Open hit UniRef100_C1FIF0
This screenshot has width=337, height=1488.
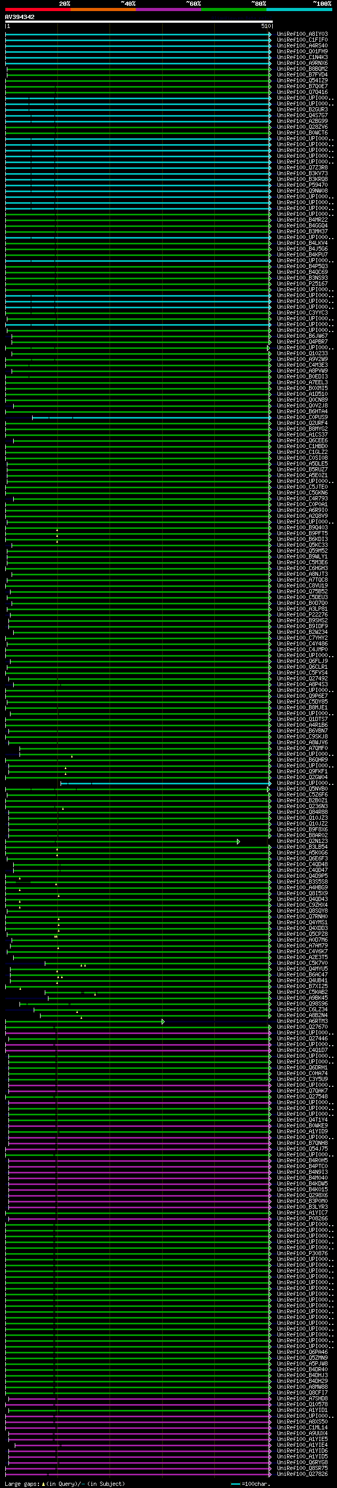coord(302,40)
